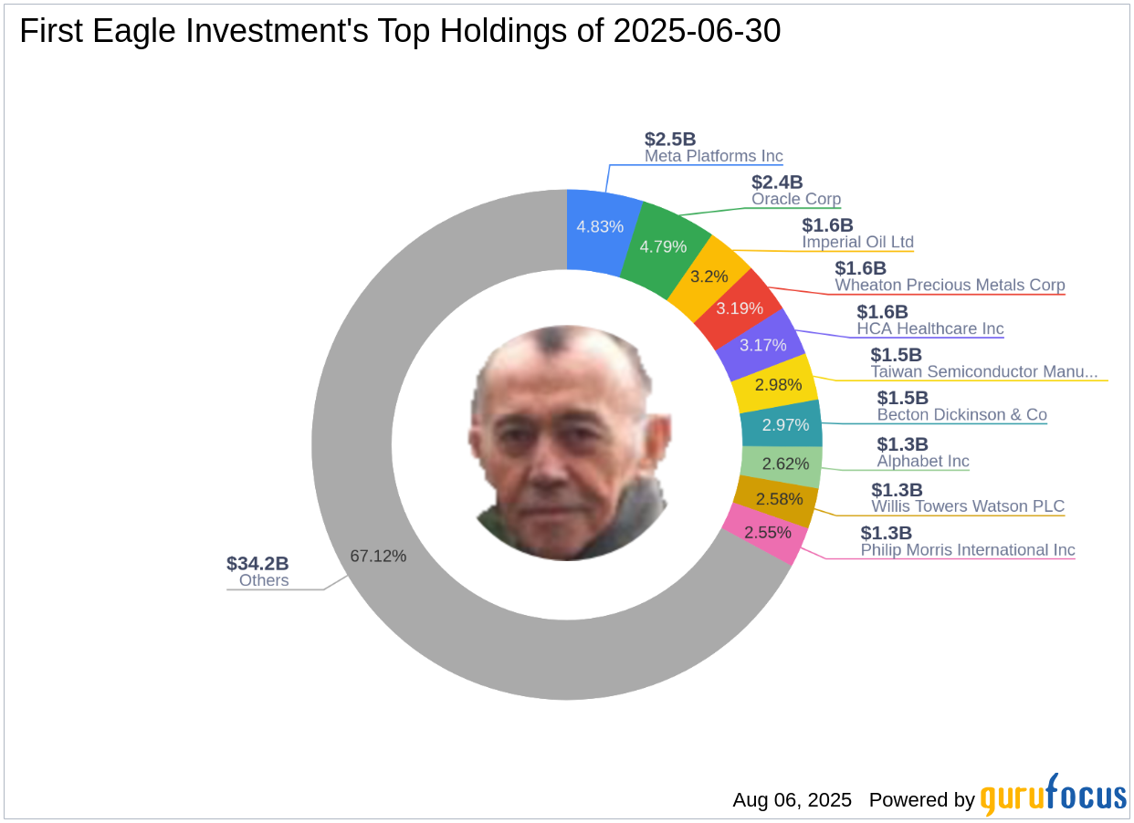
Task: Click the gurufocus logo
Action: click(1054, 795)
